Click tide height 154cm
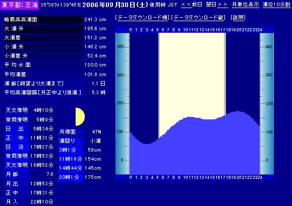Image resolution: width=292 pixels, height=206 pixels. [93, 159]
